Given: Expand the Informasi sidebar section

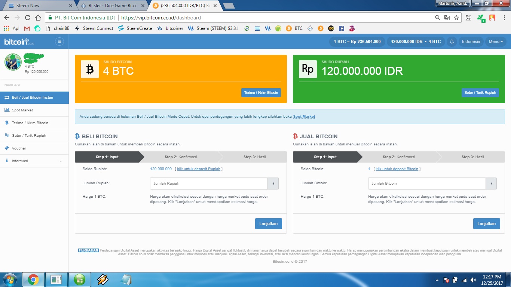Looking at the screenshot, I should [34, 161].
